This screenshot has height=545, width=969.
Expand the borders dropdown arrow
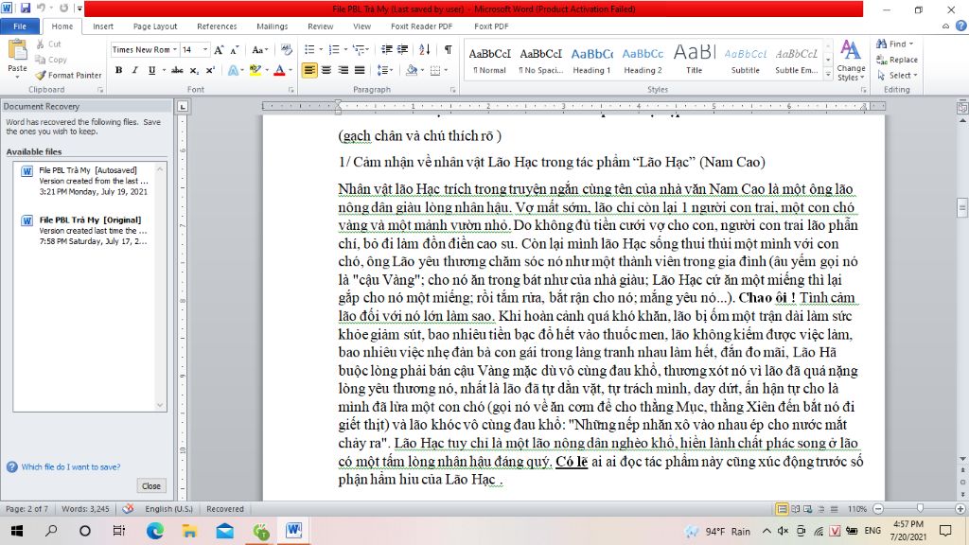[446, 70]
